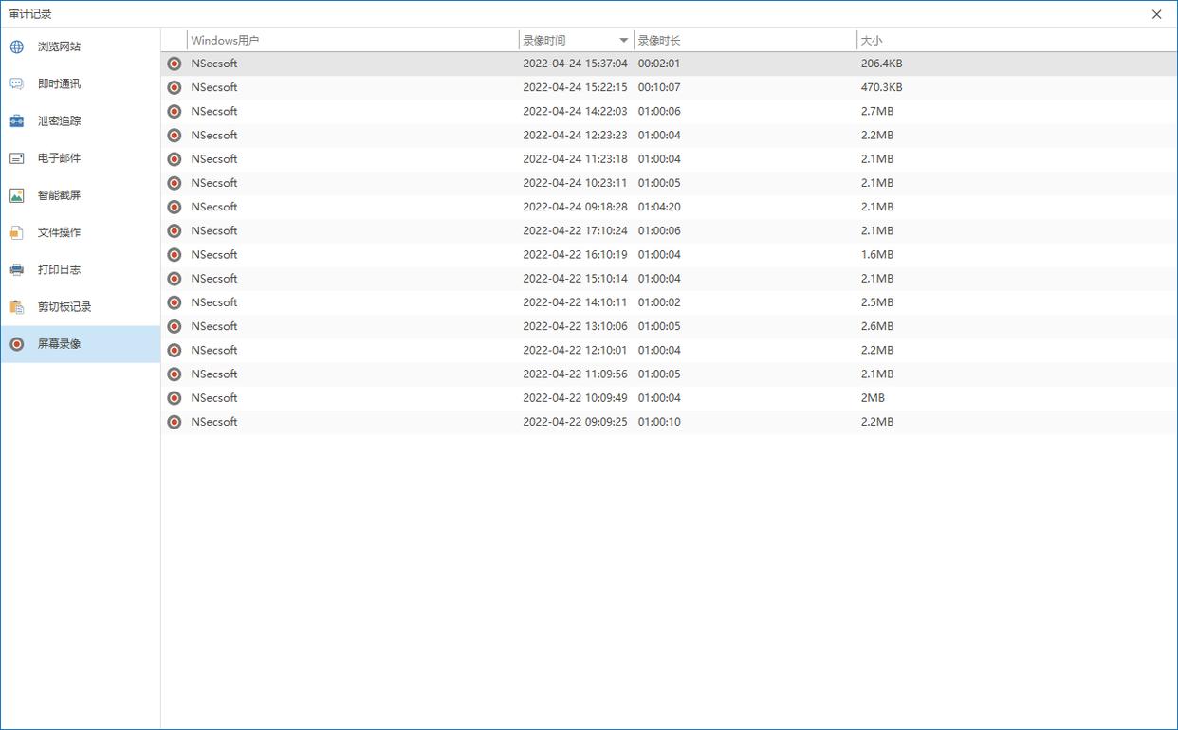Image resolution: width=1178 pixels, height=730 pixels.
Task: Click timestamp 2022-04-24 11:23:18
Action: pos(576,159)
